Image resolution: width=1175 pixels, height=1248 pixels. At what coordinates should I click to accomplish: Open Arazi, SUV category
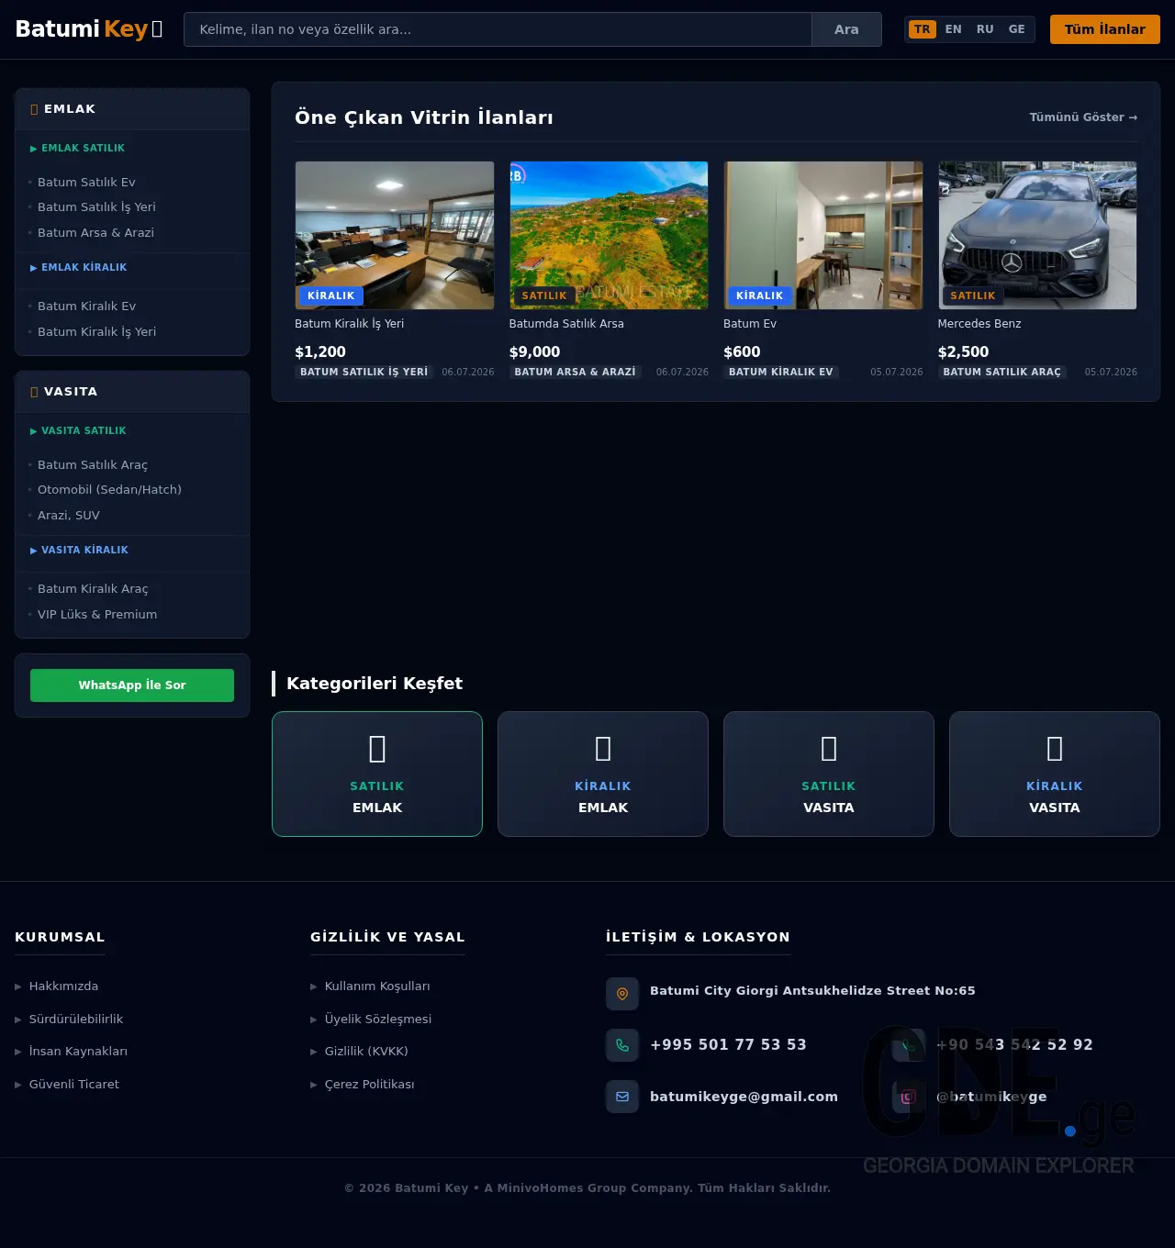pos(69,515)
